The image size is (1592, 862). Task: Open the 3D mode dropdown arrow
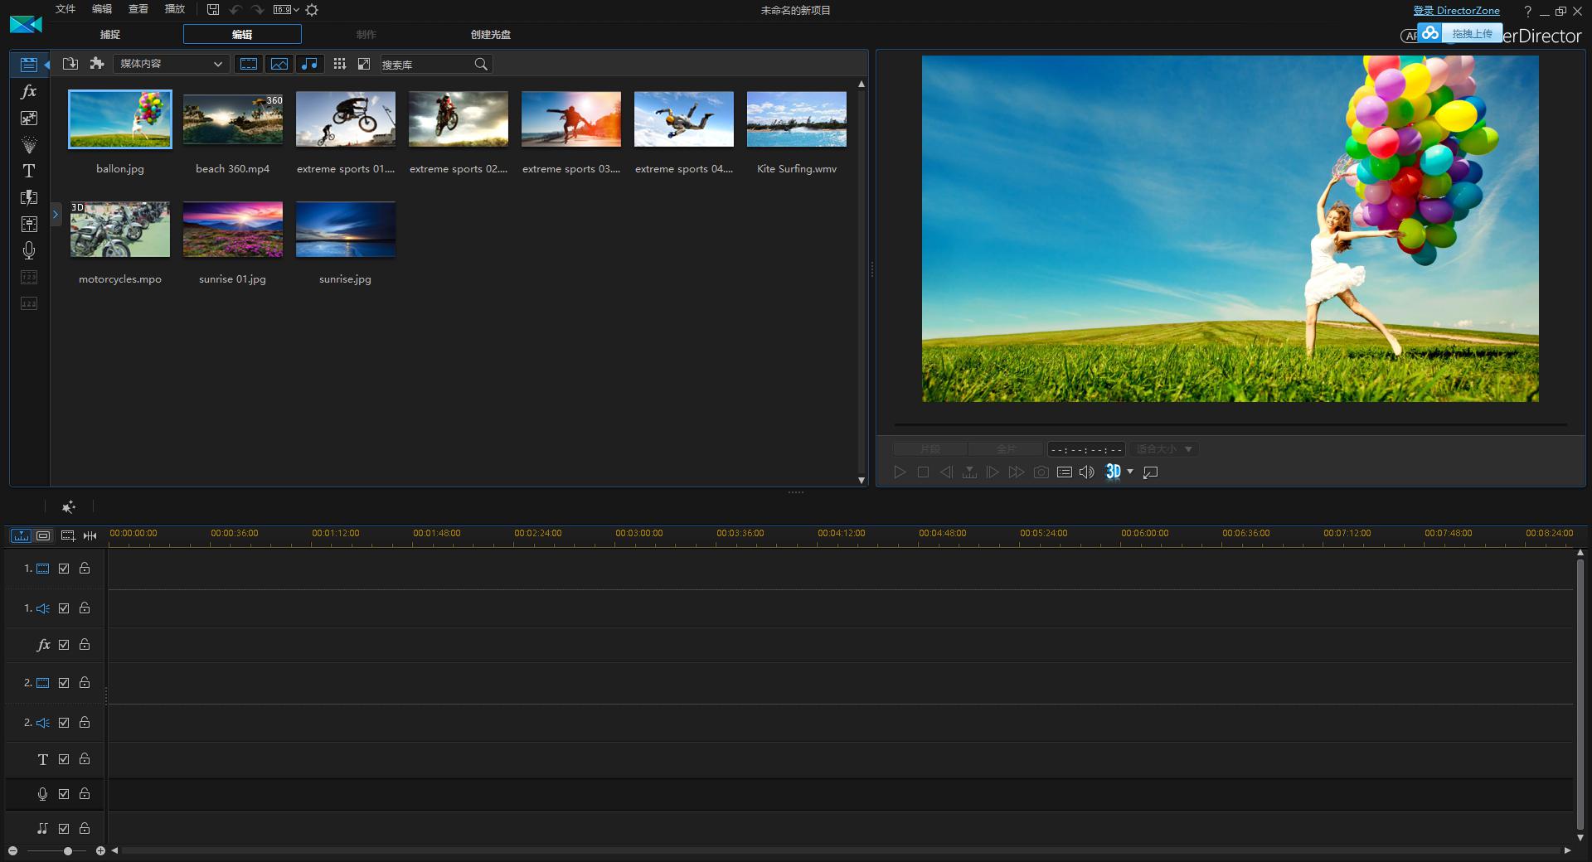(x=1130, y=472)
